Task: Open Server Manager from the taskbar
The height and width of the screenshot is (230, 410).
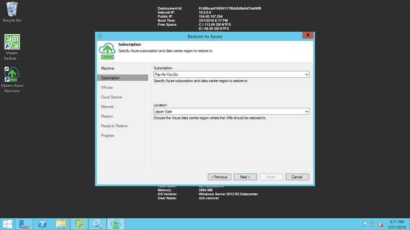Action: 24,223
